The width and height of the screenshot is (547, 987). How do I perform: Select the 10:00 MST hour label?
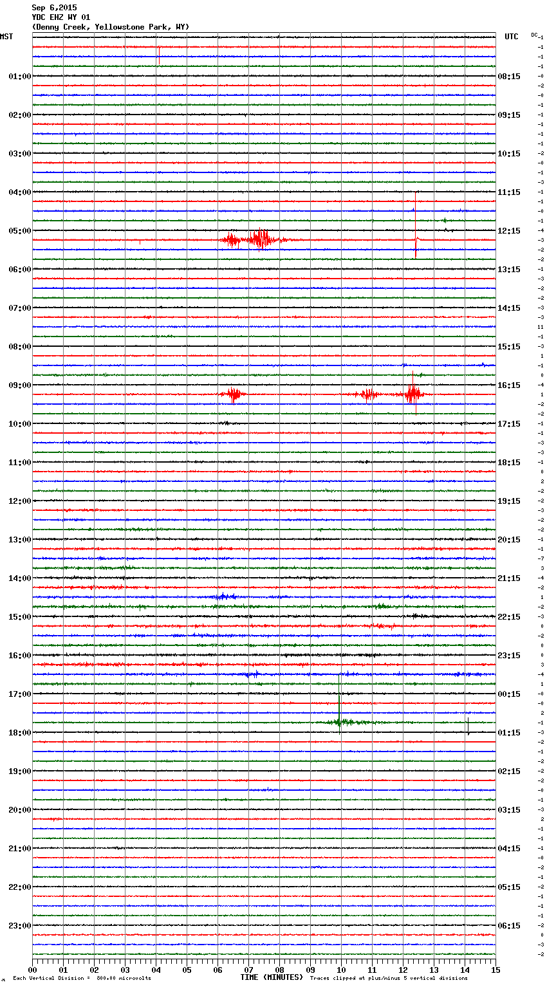point(19,424)
